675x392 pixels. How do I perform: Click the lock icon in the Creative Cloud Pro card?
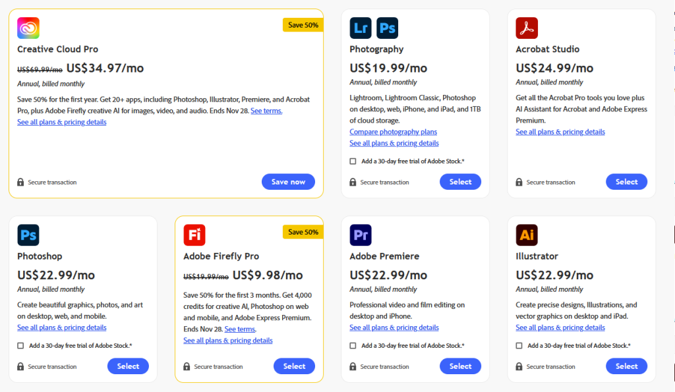point(20,182)
